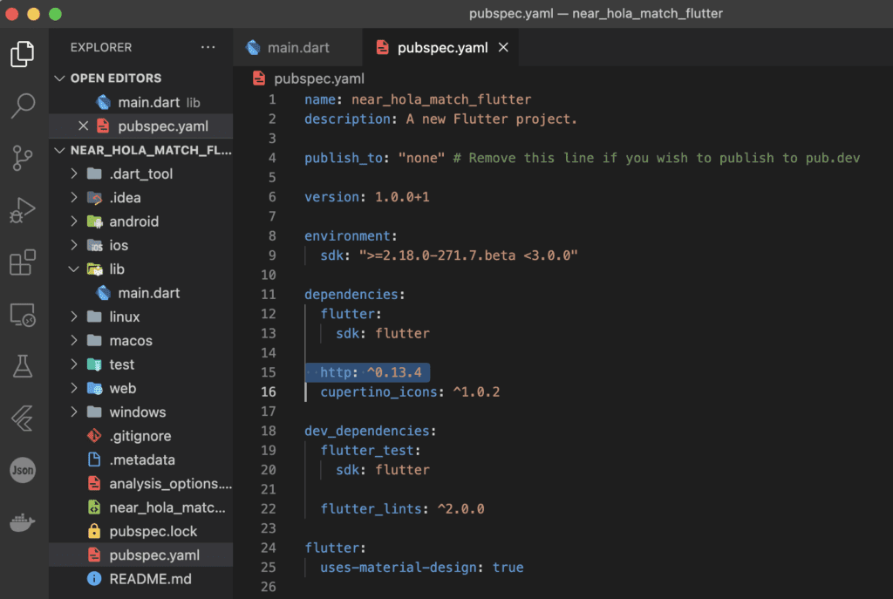Close the pubspec.yaml editor tab

pos(503,47)
